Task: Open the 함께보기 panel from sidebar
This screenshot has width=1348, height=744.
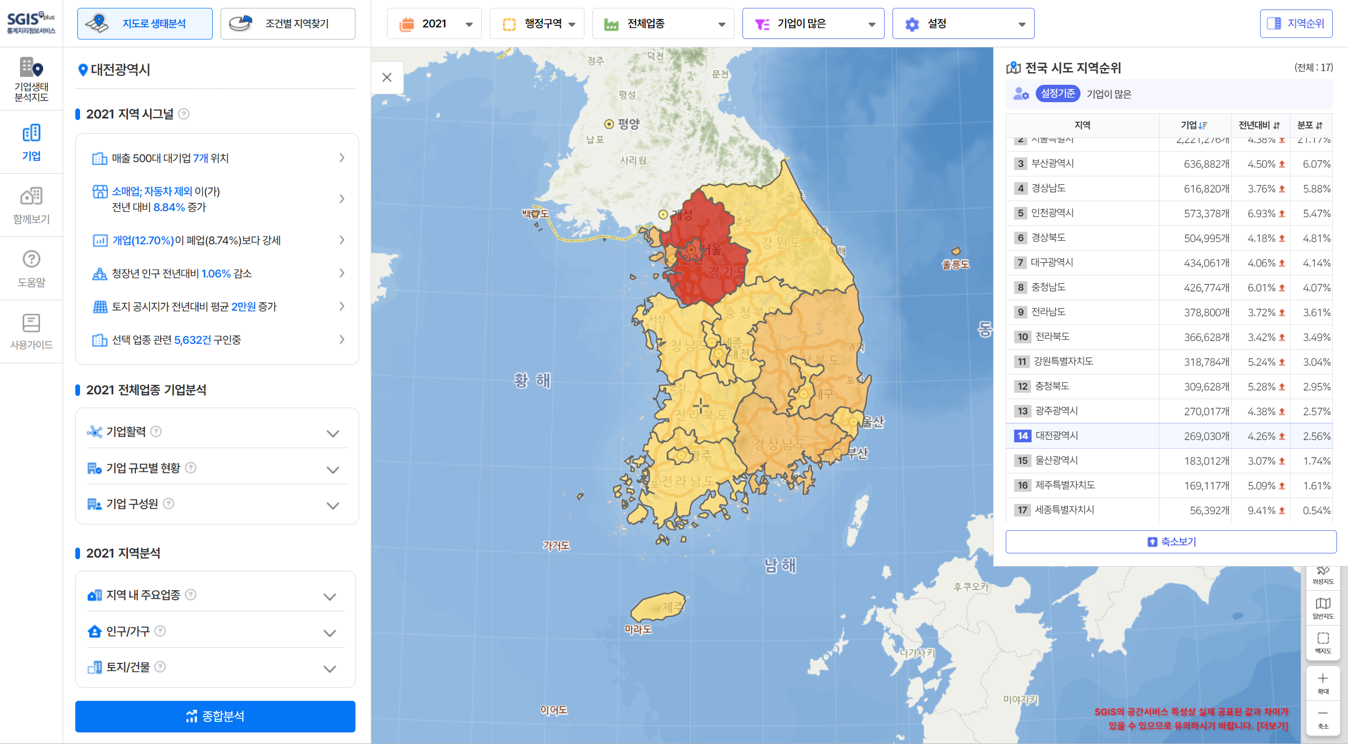Action: coord(32,205)
